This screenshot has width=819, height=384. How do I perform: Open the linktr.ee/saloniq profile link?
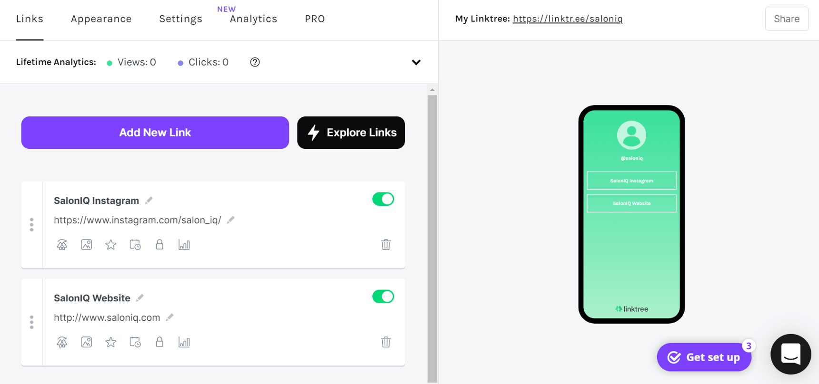click(x=567, y=19)
